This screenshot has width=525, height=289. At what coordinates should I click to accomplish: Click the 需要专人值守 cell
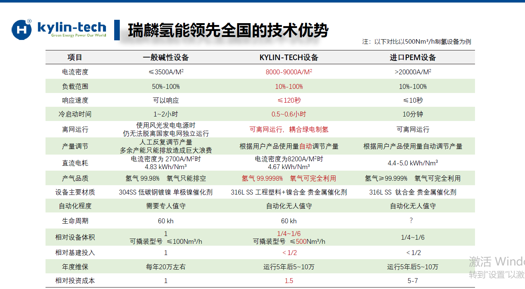click(x=166, y=206)
